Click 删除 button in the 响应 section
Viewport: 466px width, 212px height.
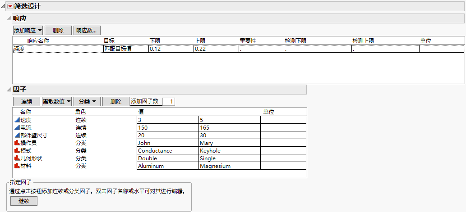(58, 30)
